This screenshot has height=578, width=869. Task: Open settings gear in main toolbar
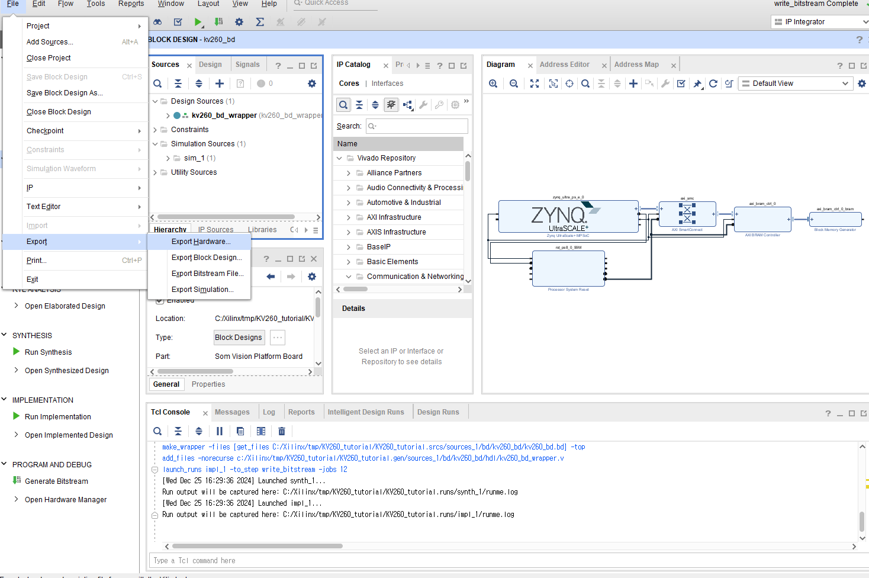click(x=239, y=22)
